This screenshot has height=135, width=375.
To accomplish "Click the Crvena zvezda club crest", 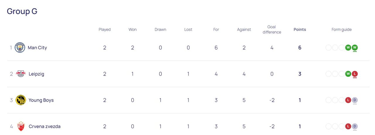I will pyautogui.click(x=21, y=127).
